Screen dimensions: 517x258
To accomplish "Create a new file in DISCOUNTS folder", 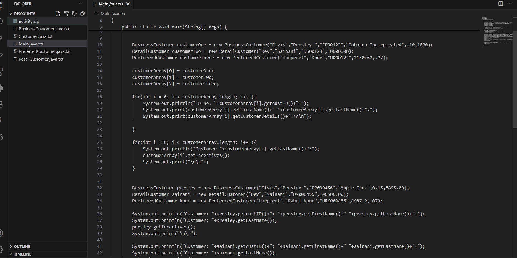I will point(58,13).
